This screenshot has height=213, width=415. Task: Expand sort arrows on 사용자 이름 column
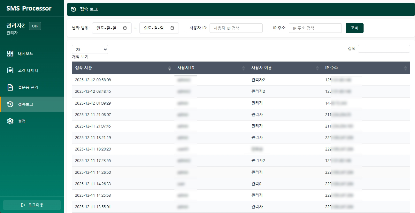317,68
